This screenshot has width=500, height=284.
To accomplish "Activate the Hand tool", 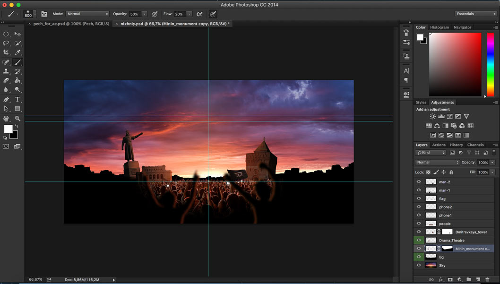I will point(6,118).
